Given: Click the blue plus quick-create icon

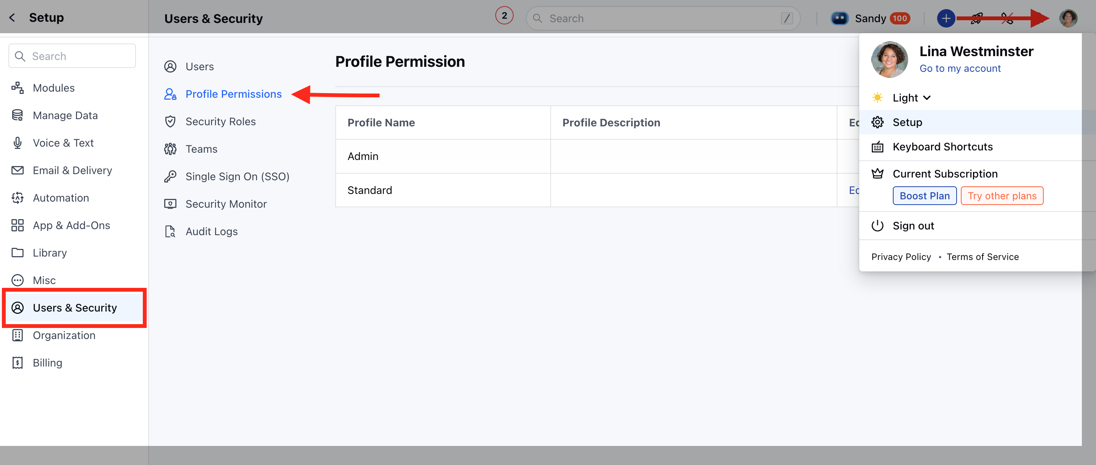Looking at the screenshot, I should 946,18.
